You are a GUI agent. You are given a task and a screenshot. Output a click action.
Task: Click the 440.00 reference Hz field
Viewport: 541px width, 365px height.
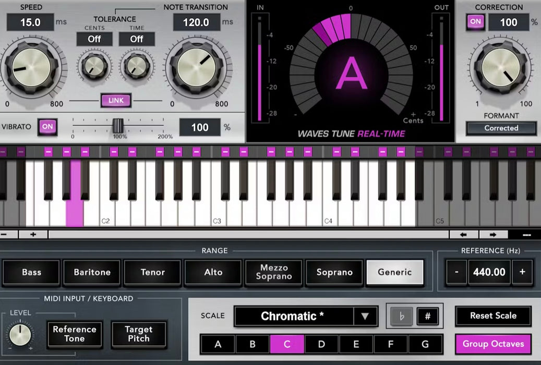(x=489, y=272)
